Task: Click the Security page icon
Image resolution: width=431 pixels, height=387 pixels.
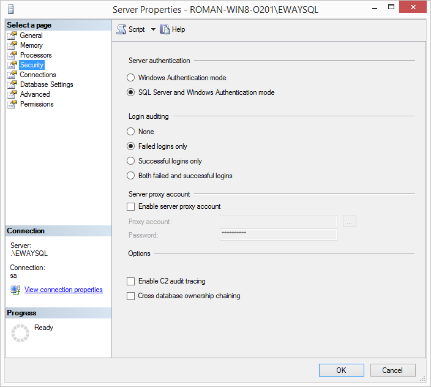Action: coord(12,65)
